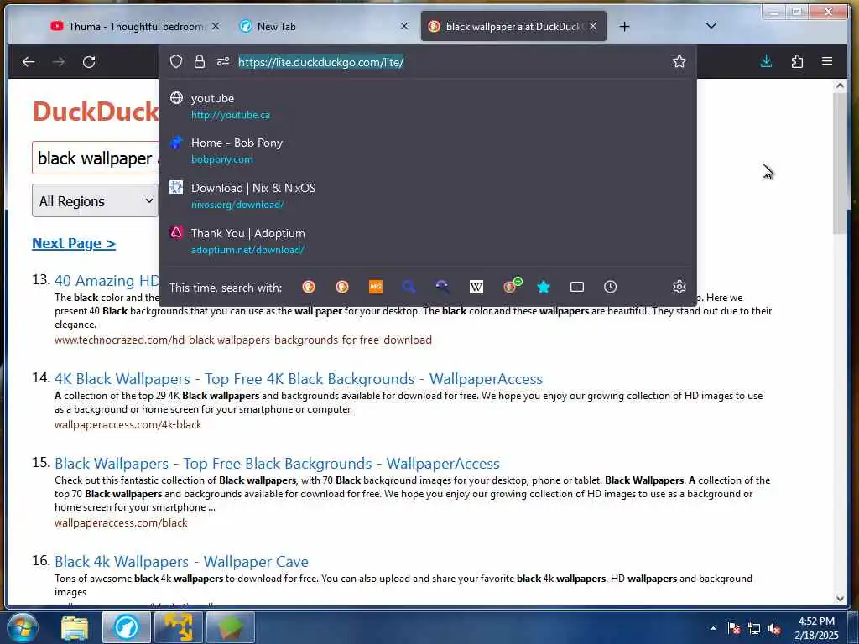Open 40 Amazing HD result link
The image size is (859, 644).
107,280
